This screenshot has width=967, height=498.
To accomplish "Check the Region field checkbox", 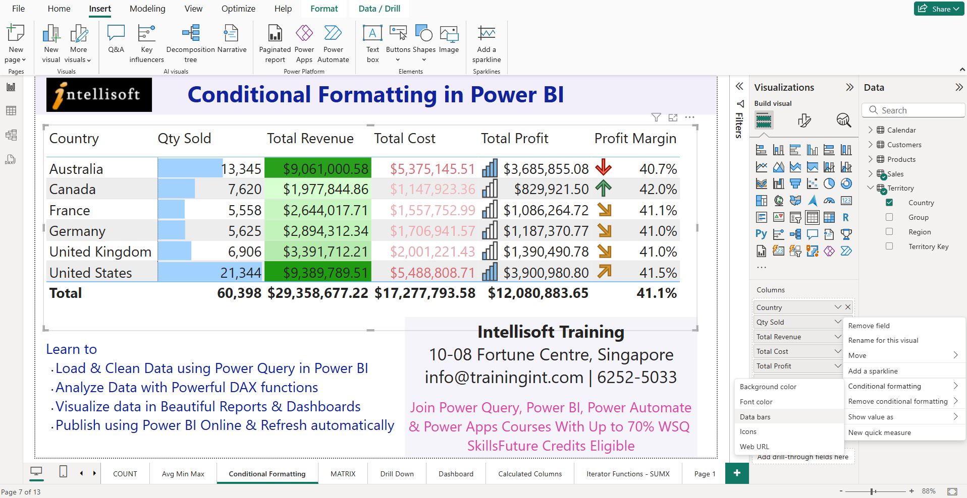I will [889, 232].
